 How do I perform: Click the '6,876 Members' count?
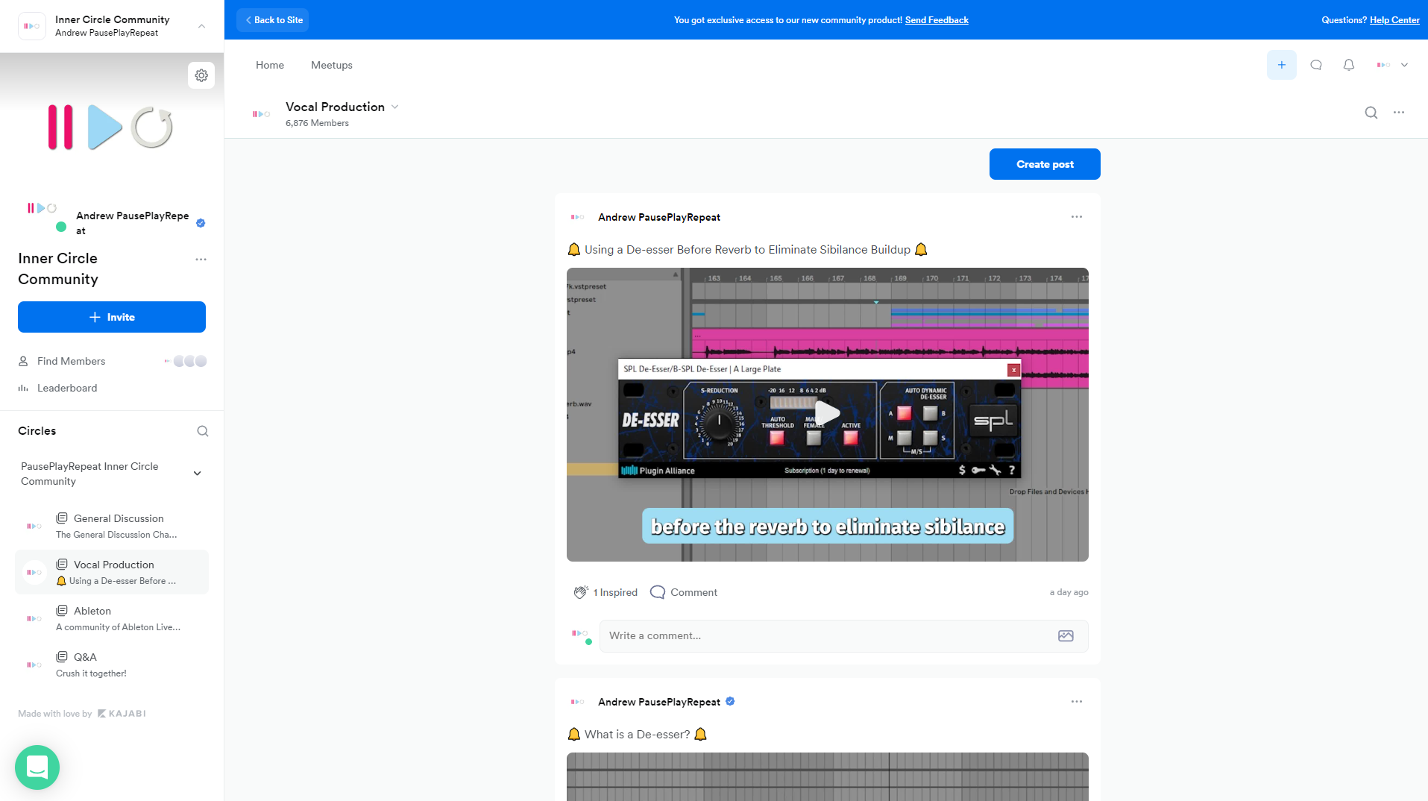coord(317,123)
